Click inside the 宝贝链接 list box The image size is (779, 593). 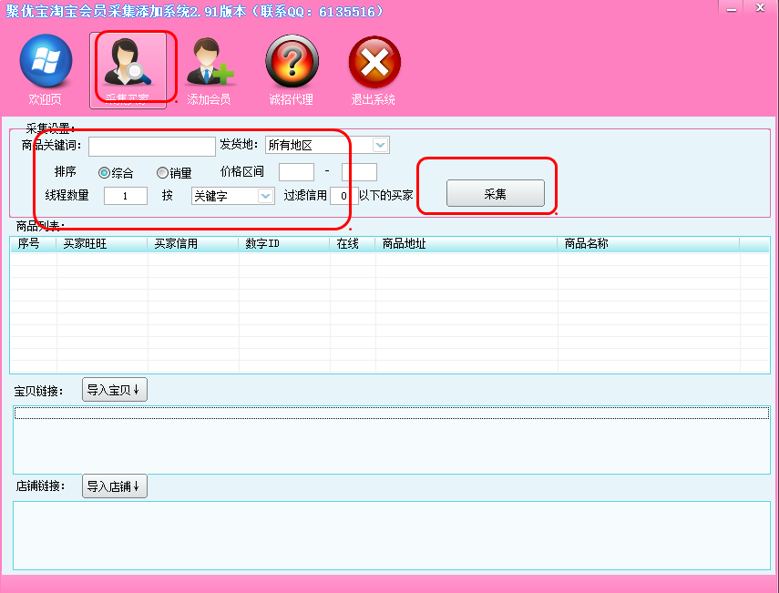(392, 440)
